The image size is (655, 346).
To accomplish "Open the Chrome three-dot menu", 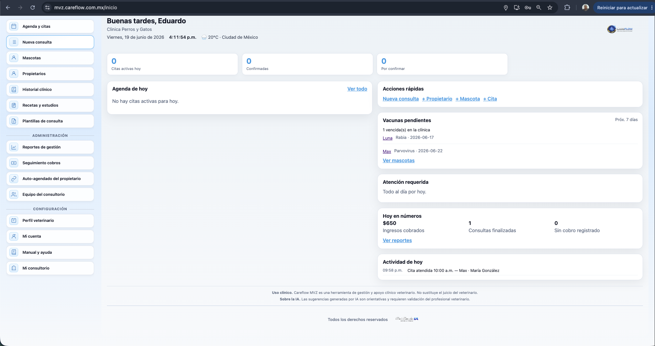I will point(652,8).
